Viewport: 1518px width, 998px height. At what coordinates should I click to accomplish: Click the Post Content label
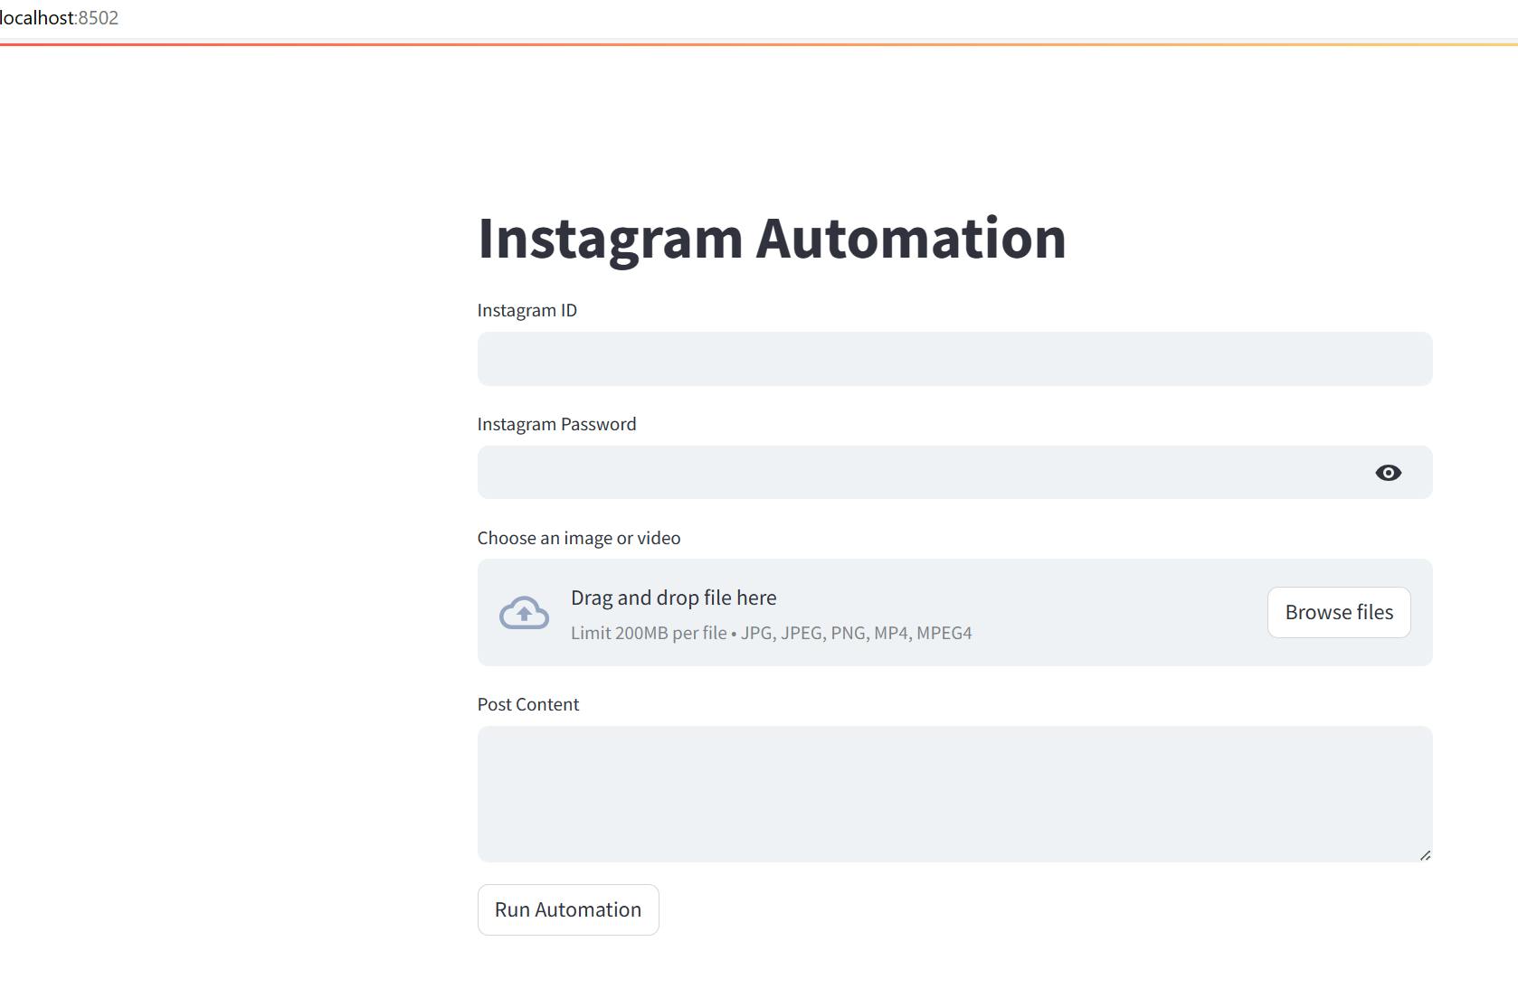point(527,704)
